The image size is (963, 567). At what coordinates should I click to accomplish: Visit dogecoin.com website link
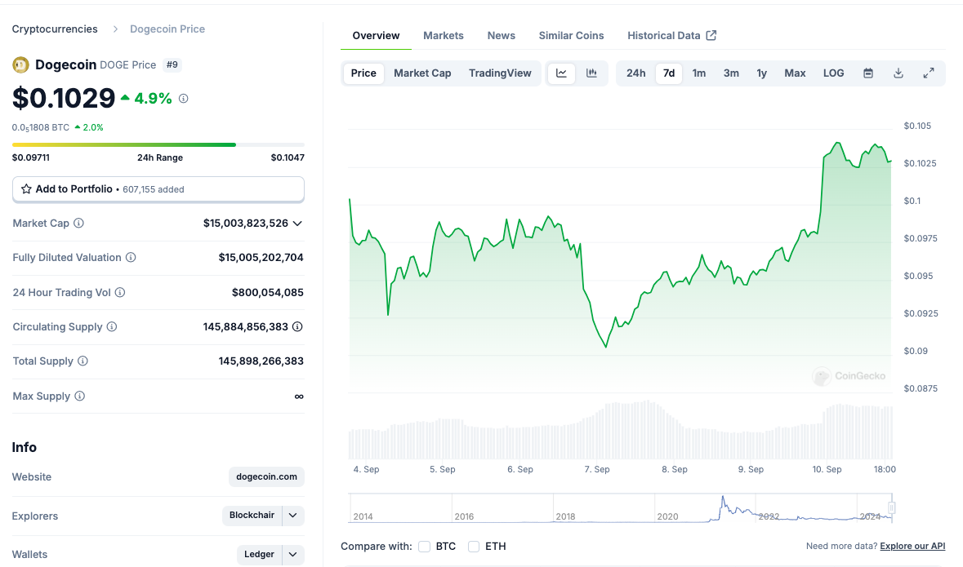point(266,476)
